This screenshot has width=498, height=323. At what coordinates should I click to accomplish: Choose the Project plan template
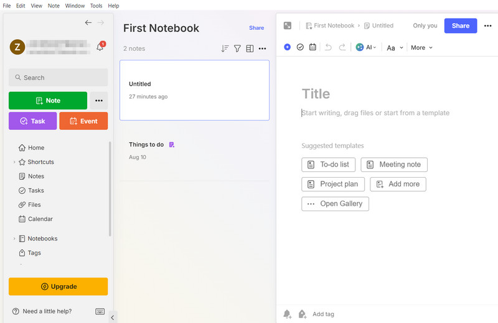[333, 184]
